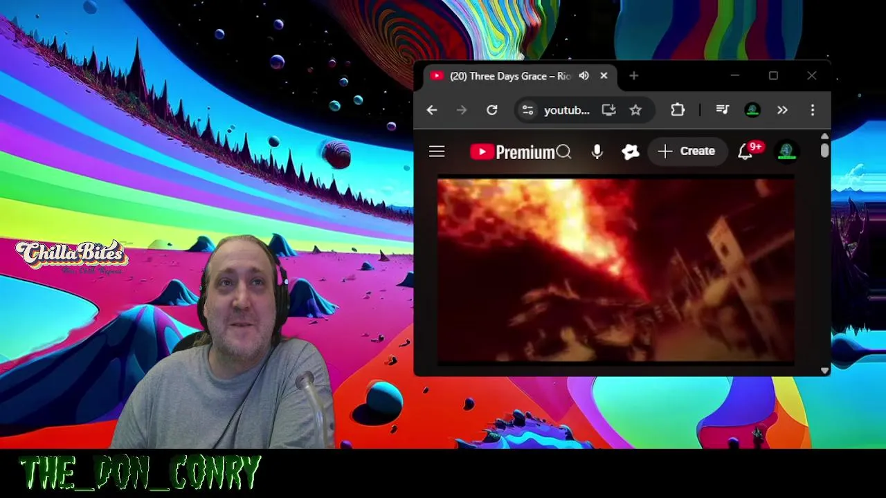This screenshot has height=498, width=886.
Task: Maximize the Chrome window
Action: pyautogui.click(x=773, y=75)
